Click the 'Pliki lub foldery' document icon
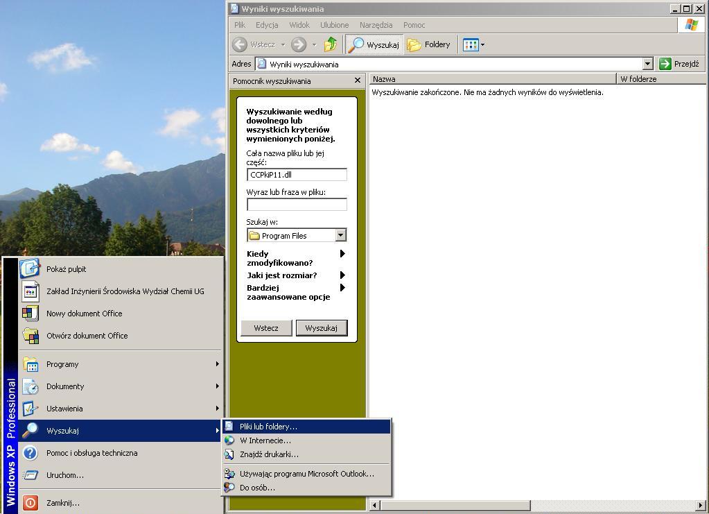The width and height of the screenshot is (709, 514). [229, 426]
